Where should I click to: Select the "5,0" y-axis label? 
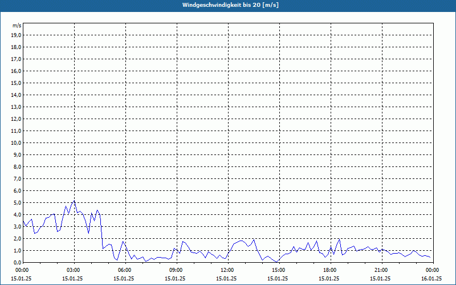click(x=17, y=203)
